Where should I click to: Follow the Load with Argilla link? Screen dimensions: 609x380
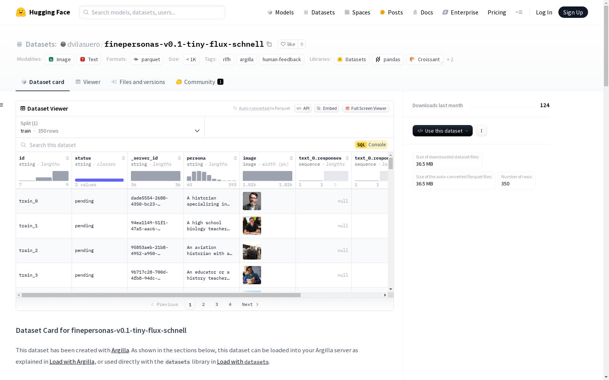72,361
